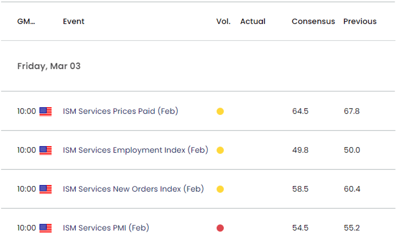Click the Actual column header
This screenshot has height=242, width=397.
253,21
